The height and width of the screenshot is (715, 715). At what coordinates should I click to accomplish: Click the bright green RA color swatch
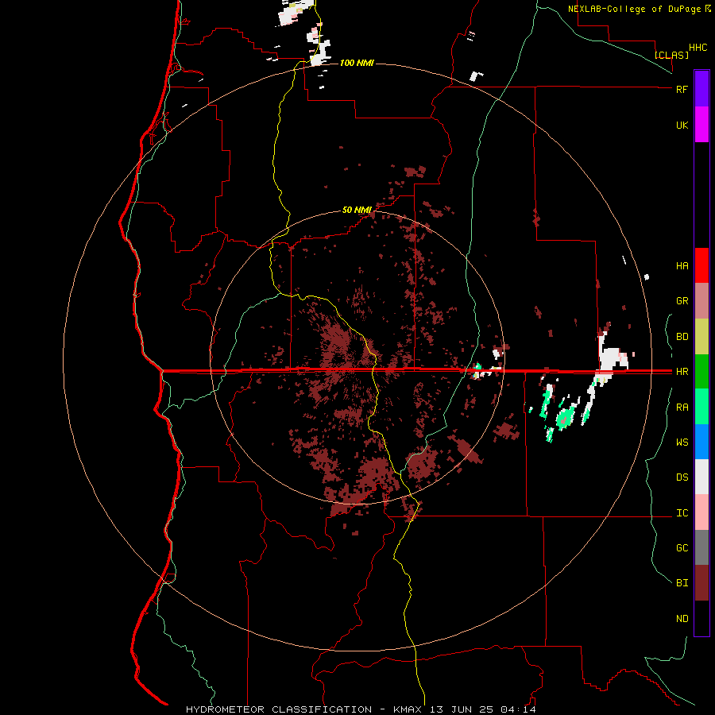click(x=701, y=407)
